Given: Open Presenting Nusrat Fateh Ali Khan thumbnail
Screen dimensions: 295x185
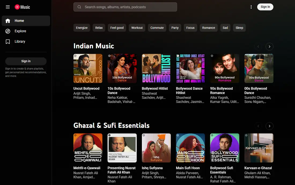Looking at the screenshot, I should tap(122, 148).
